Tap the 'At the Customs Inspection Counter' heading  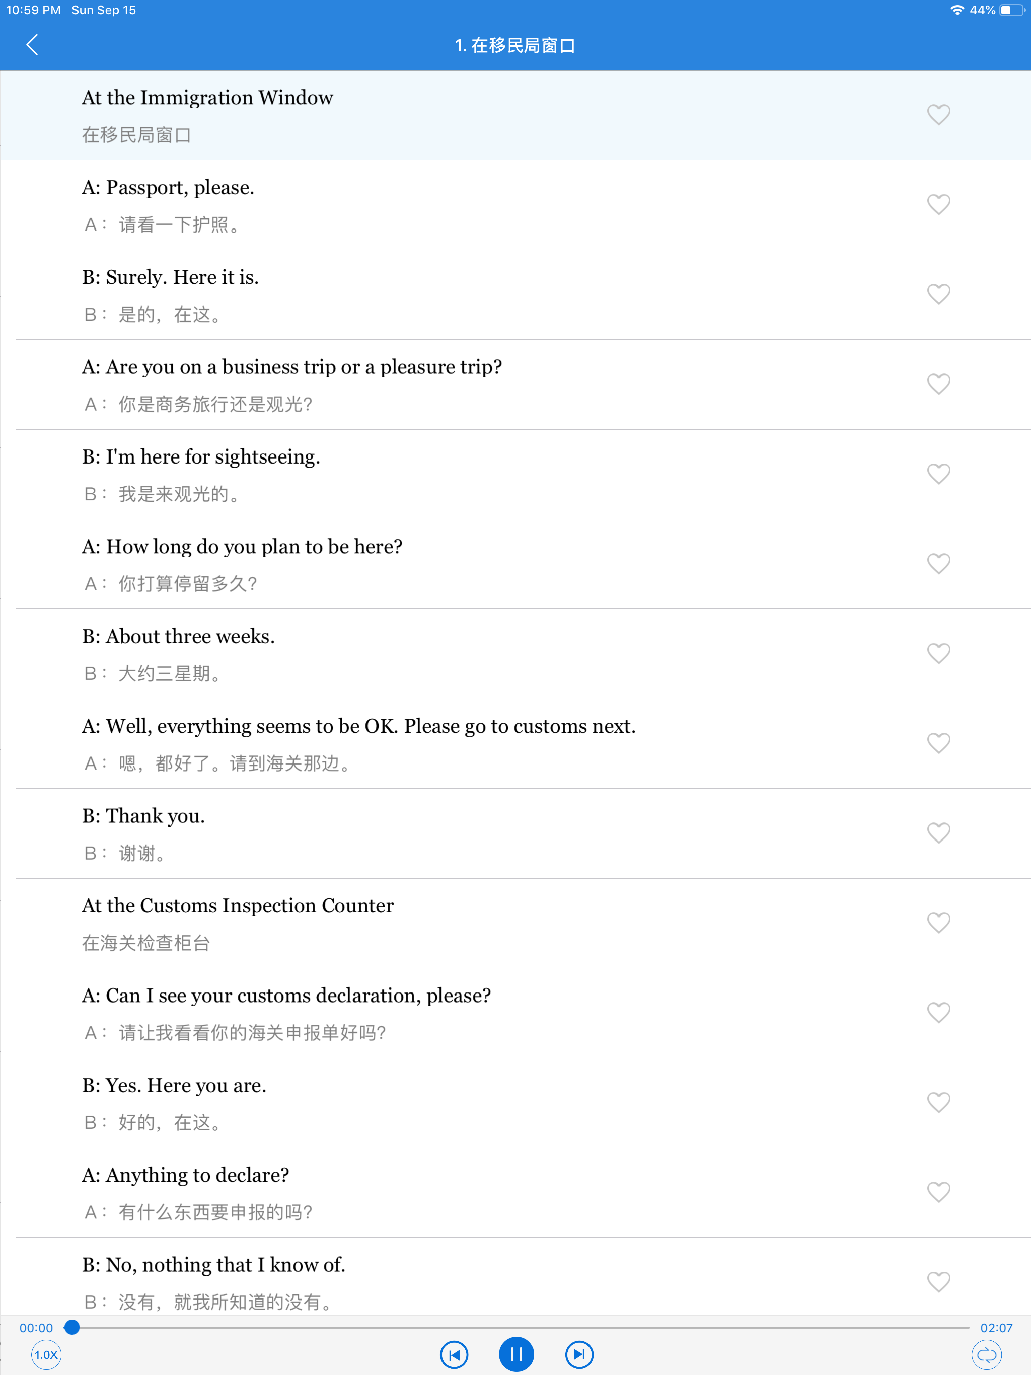coord(238,906)
